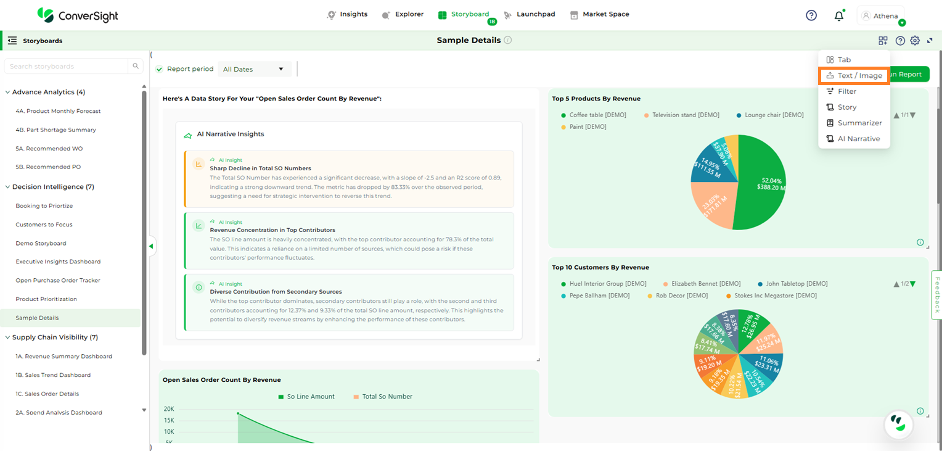Click the notifications bell icon

pyautogui.click(x=838, y=16)
